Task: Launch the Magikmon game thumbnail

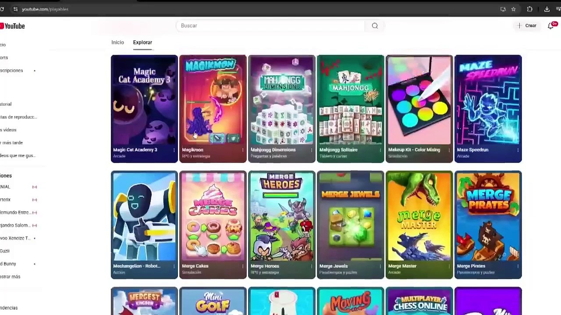Action: pyautogui.click(x=213, y=100)
